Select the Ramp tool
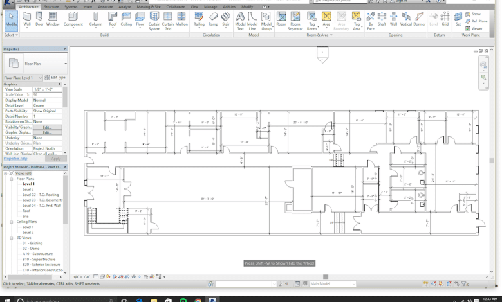 213,19
